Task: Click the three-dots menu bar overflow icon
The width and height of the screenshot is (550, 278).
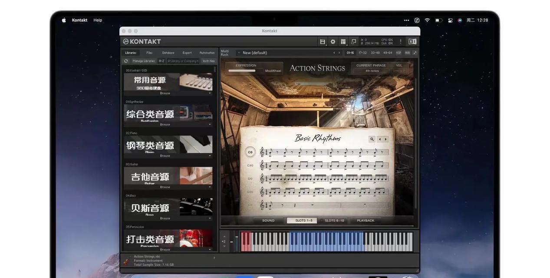Action: point(406,20)
